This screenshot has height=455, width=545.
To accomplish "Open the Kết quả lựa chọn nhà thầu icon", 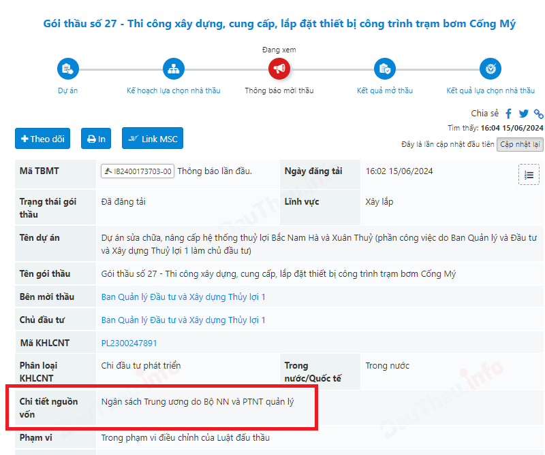I will (490, 68).
